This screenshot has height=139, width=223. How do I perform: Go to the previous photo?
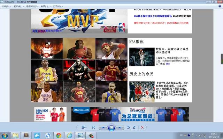(103, 128)
